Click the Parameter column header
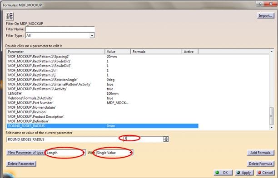This screenshot has height=178, width=278. (56, 52)
